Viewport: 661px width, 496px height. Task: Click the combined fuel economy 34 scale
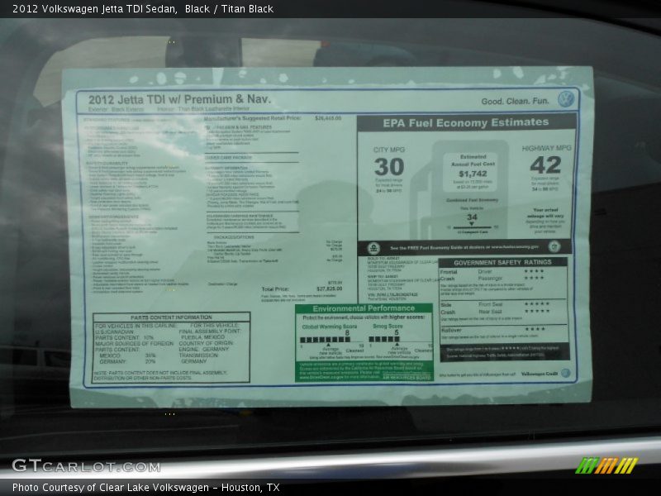coord(473,226)
